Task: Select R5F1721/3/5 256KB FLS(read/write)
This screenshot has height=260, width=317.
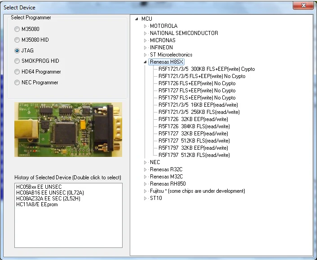Action: (199, 112)
